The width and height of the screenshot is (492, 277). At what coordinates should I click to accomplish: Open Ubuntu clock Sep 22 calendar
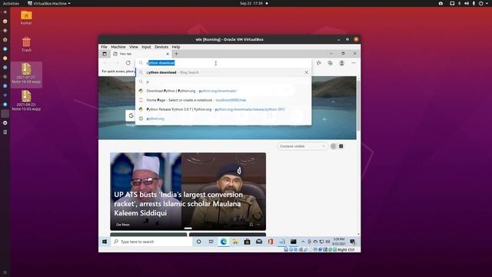(251, 3)
